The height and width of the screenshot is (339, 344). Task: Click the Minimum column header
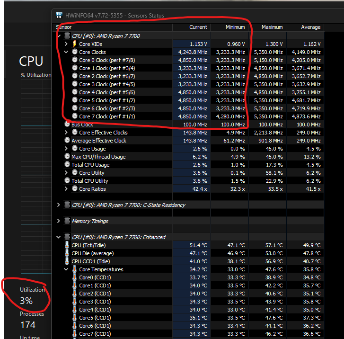229,27
